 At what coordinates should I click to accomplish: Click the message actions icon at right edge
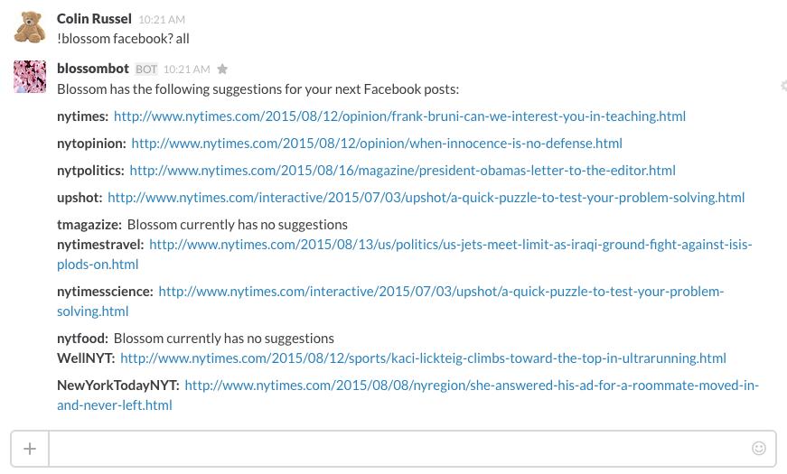click(x=782, y=86)
